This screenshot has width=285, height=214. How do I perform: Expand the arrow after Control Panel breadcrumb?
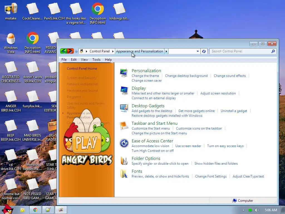coord(113,51)
